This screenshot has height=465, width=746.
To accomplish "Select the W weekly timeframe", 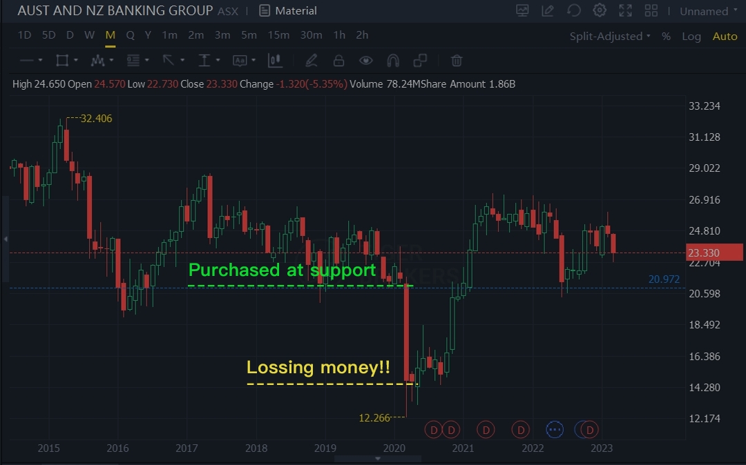I will click(x=89, y=35).
